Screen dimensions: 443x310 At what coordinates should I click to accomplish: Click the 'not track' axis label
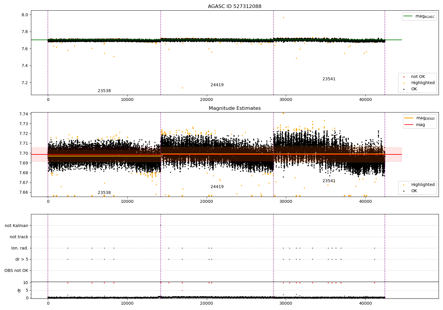[19, 237]
